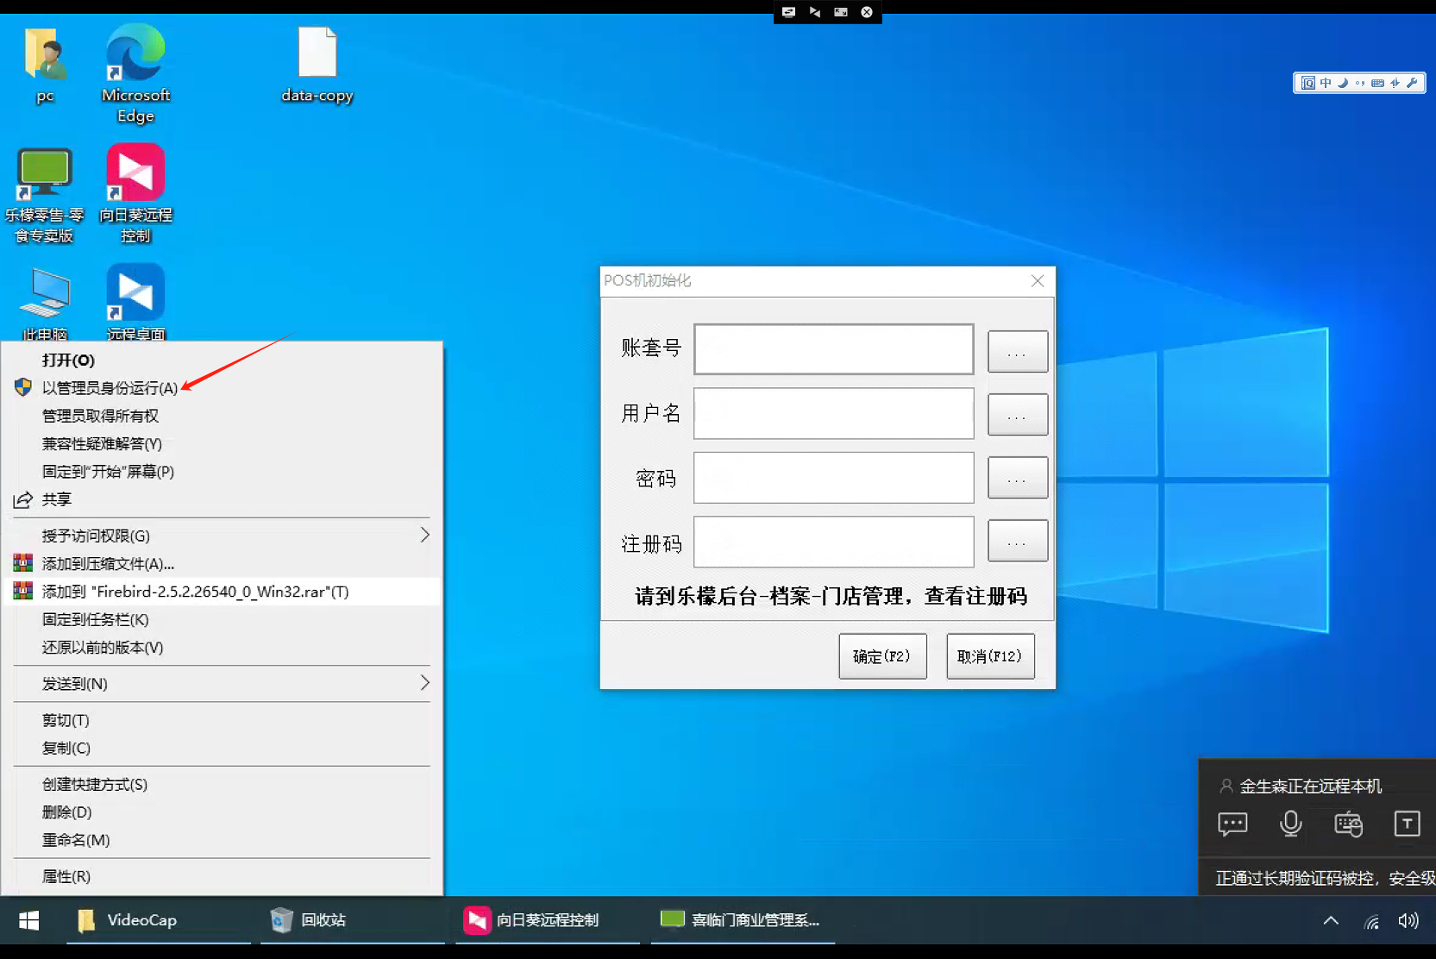Click the Q logo on the IME toolbar
Screen dimensions: 1436x959
(x=1308, y=83)
